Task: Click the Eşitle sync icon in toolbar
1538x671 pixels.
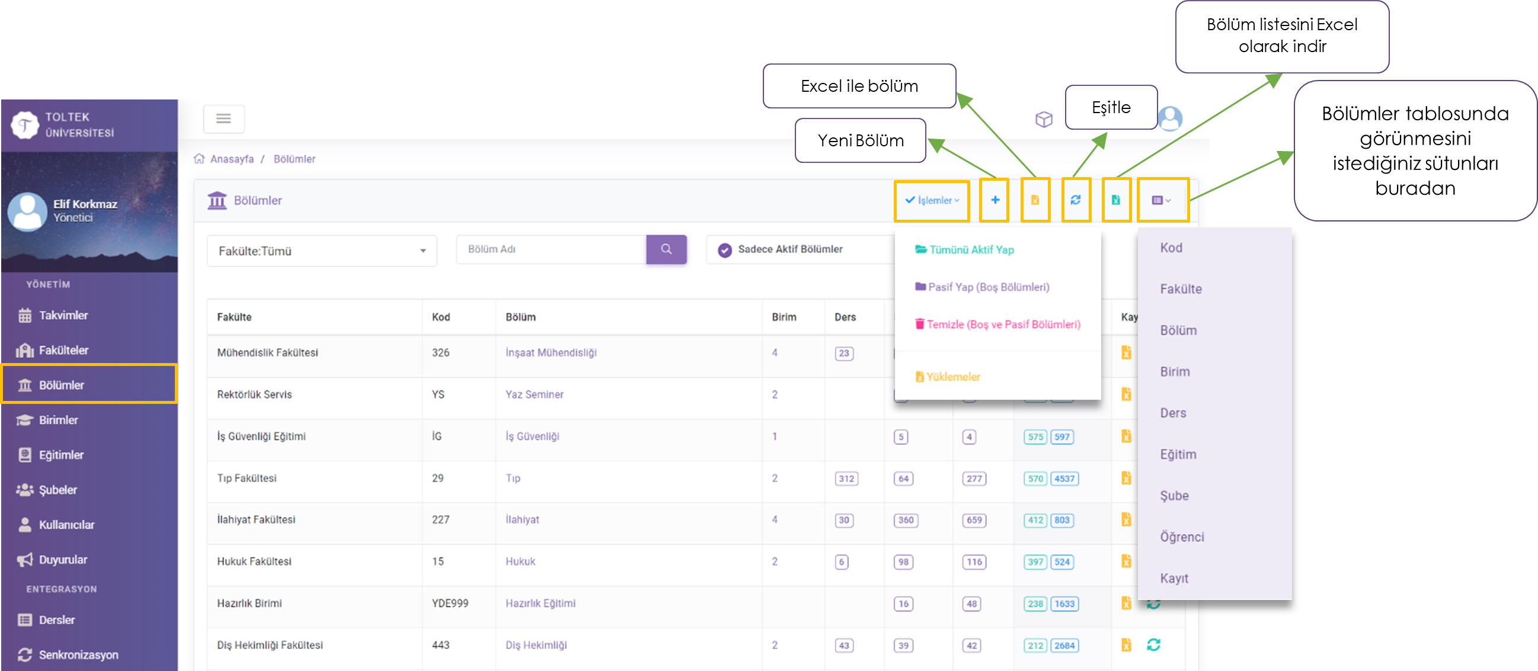Action: click(x=1075, y=200)
